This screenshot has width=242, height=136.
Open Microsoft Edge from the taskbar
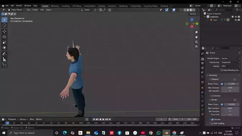pyautogui.click(x=65, y=133)
